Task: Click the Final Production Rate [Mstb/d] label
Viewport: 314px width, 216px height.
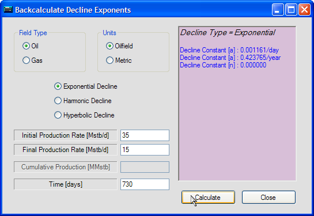Action: (66, 150)
